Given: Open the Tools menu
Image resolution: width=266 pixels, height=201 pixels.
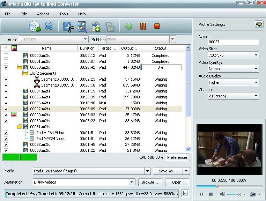Looking at the screenshot, I should click(64, 14).
